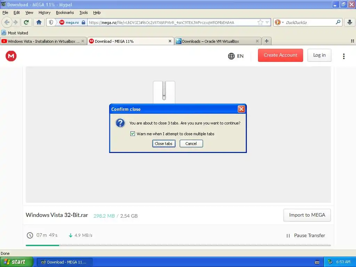This screenshot has width=356, height=267.
Task: Click the padlock secure connection icon
Action: [83, 22]
